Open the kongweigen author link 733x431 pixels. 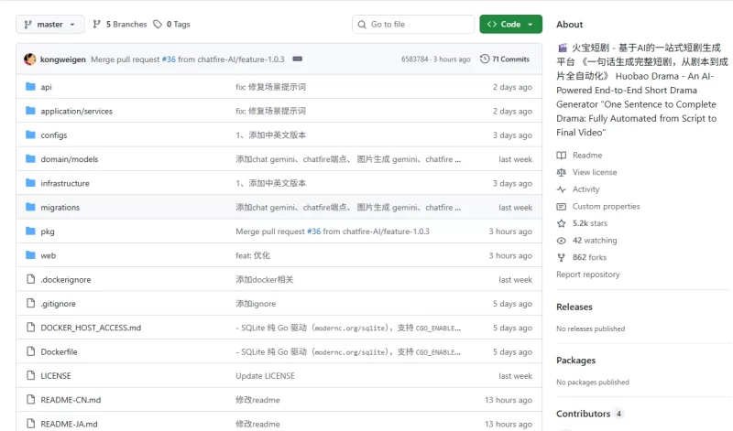tap(63, 59)
